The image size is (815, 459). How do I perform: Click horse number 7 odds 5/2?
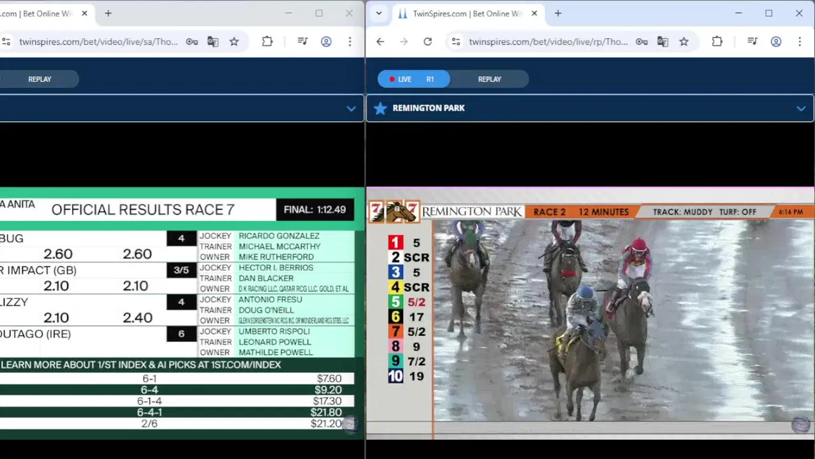[x=416, y=331]
